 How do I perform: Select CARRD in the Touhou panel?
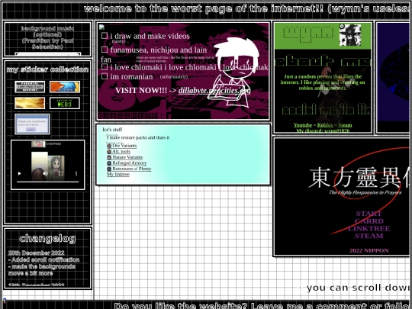[369, 221]
